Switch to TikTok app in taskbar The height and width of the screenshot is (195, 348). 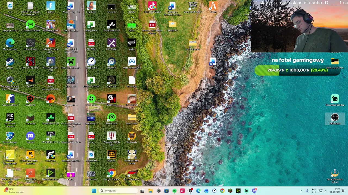[x=182, y=191]
